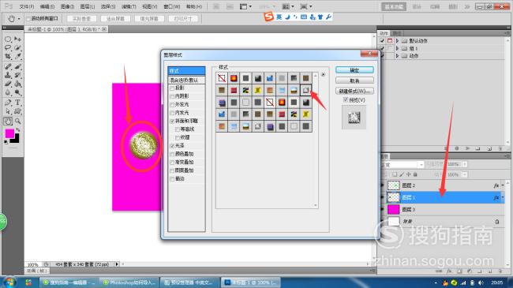Select the Elliptical Marquee tool
513x288 pixels.
[x=8, y=39]
